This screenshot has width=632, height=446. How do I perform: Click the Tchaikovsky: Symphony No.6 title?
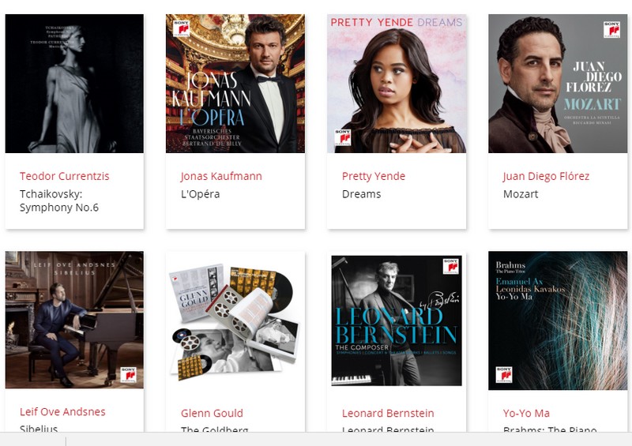59,201
